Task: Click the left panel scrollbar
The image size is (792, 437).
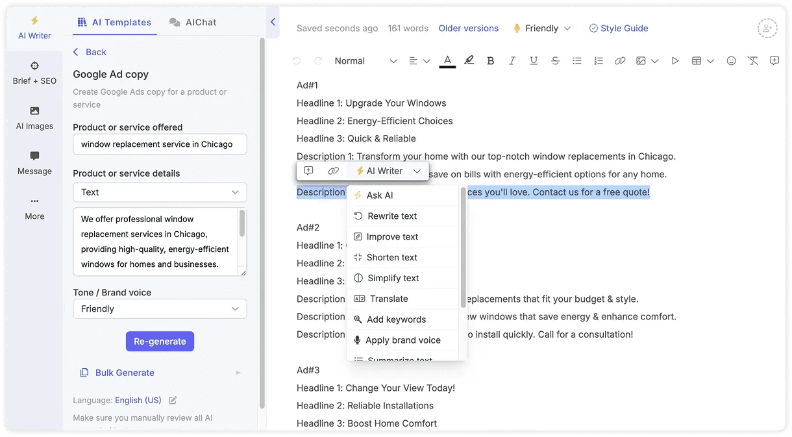Action: click(262, 222)
